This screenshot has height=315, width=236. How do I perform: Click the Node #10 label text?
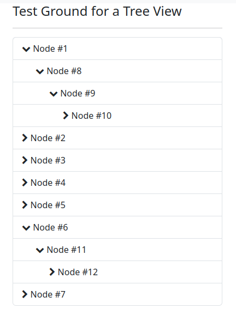pyautogui.click(x=91, y=116)
